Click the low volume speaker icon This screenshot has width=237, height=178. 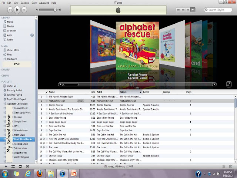[37, 10]
